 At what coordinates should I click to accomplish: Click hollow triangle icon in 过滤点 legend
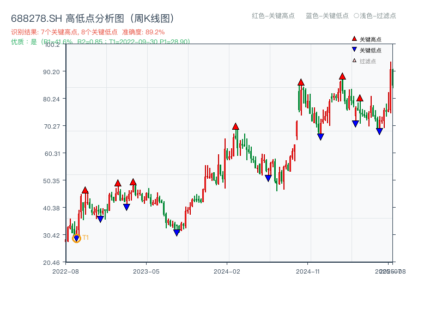354,60
